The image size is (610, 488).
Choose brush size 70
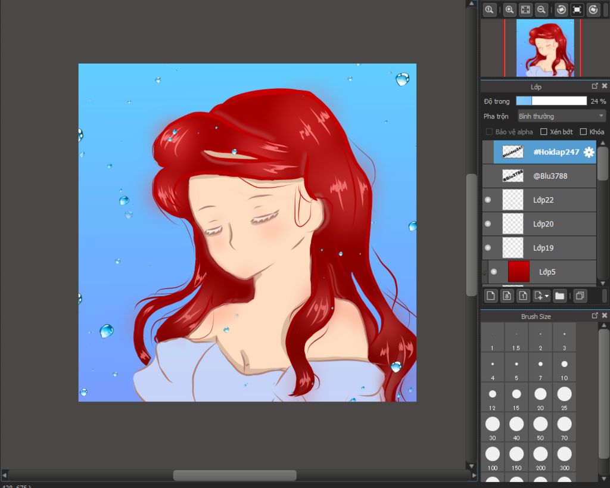point(564,427)
